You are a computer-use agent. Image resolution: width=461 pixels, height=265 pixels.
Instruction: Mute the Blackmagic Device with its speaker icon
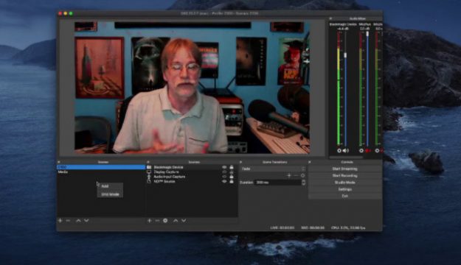click(346, 151)
